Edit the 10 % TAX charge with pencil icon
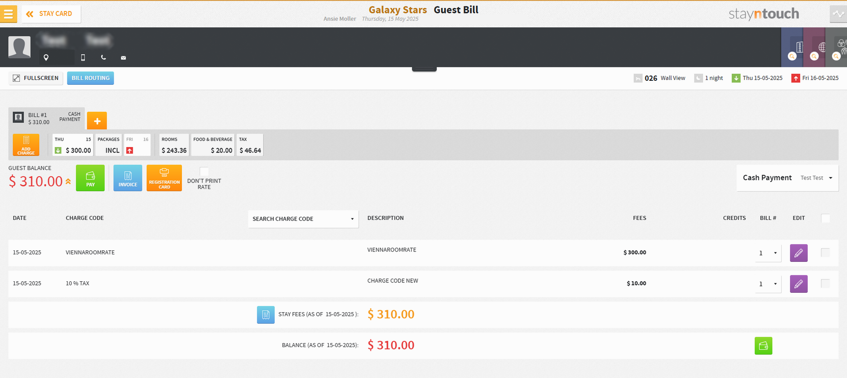The width and height of the screenshot is (847, 378). 799,284
